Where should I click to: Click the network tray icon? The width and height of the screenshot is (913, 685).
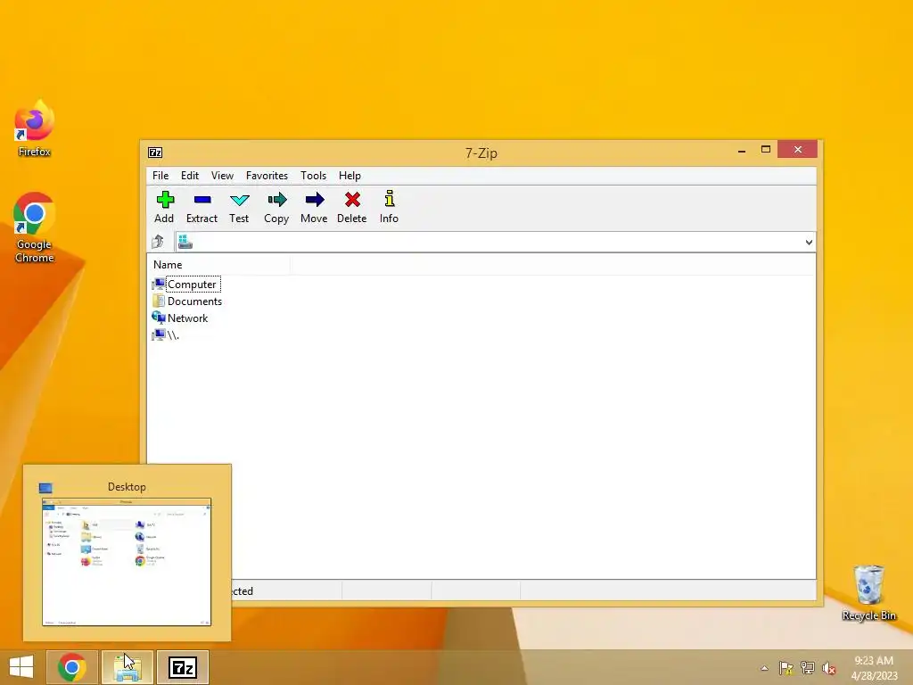point(808,668)
